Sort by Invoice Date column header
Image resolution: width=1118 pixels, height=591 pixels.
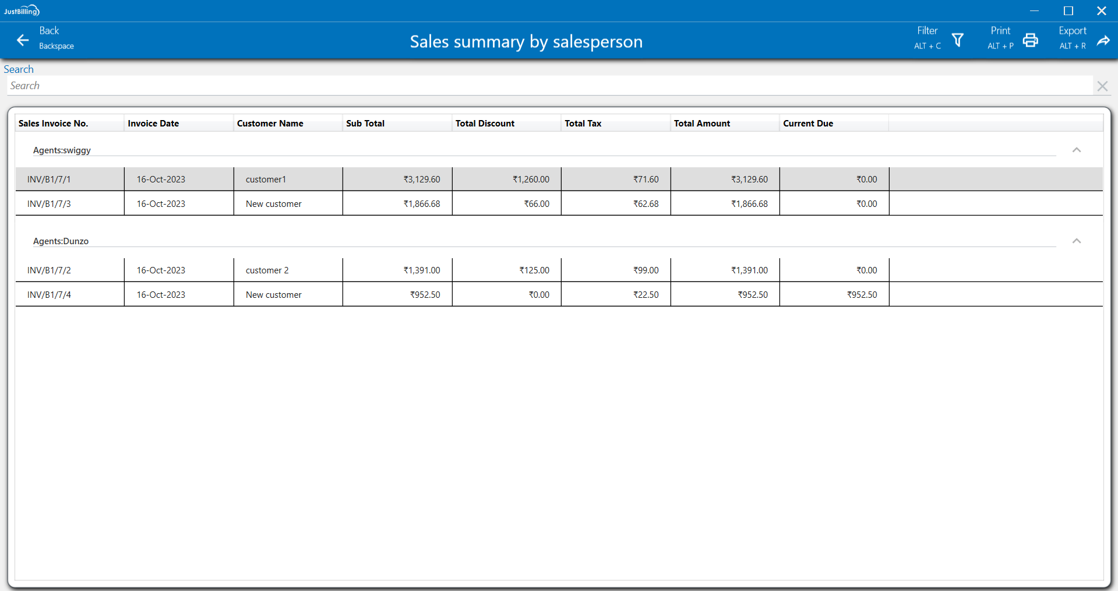click(x=153, y=123)
